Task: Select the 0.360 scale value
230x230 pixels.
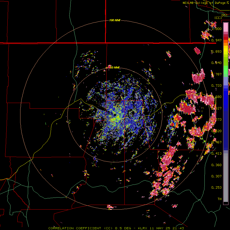Action: [x=216, y=165]
